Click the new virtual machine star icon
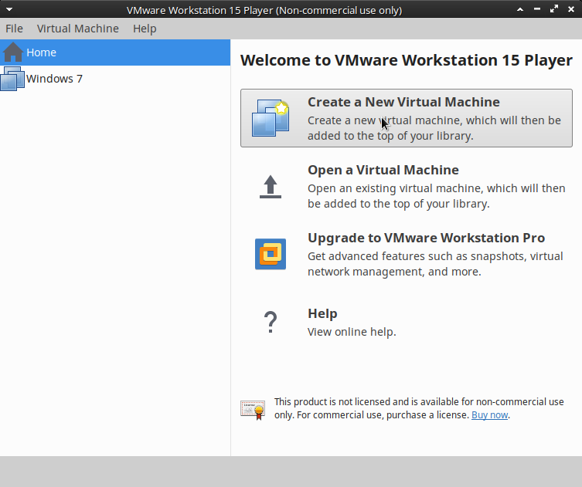This screenshot has width=582, height=487. pyautogui.click(x=271, y=118)
